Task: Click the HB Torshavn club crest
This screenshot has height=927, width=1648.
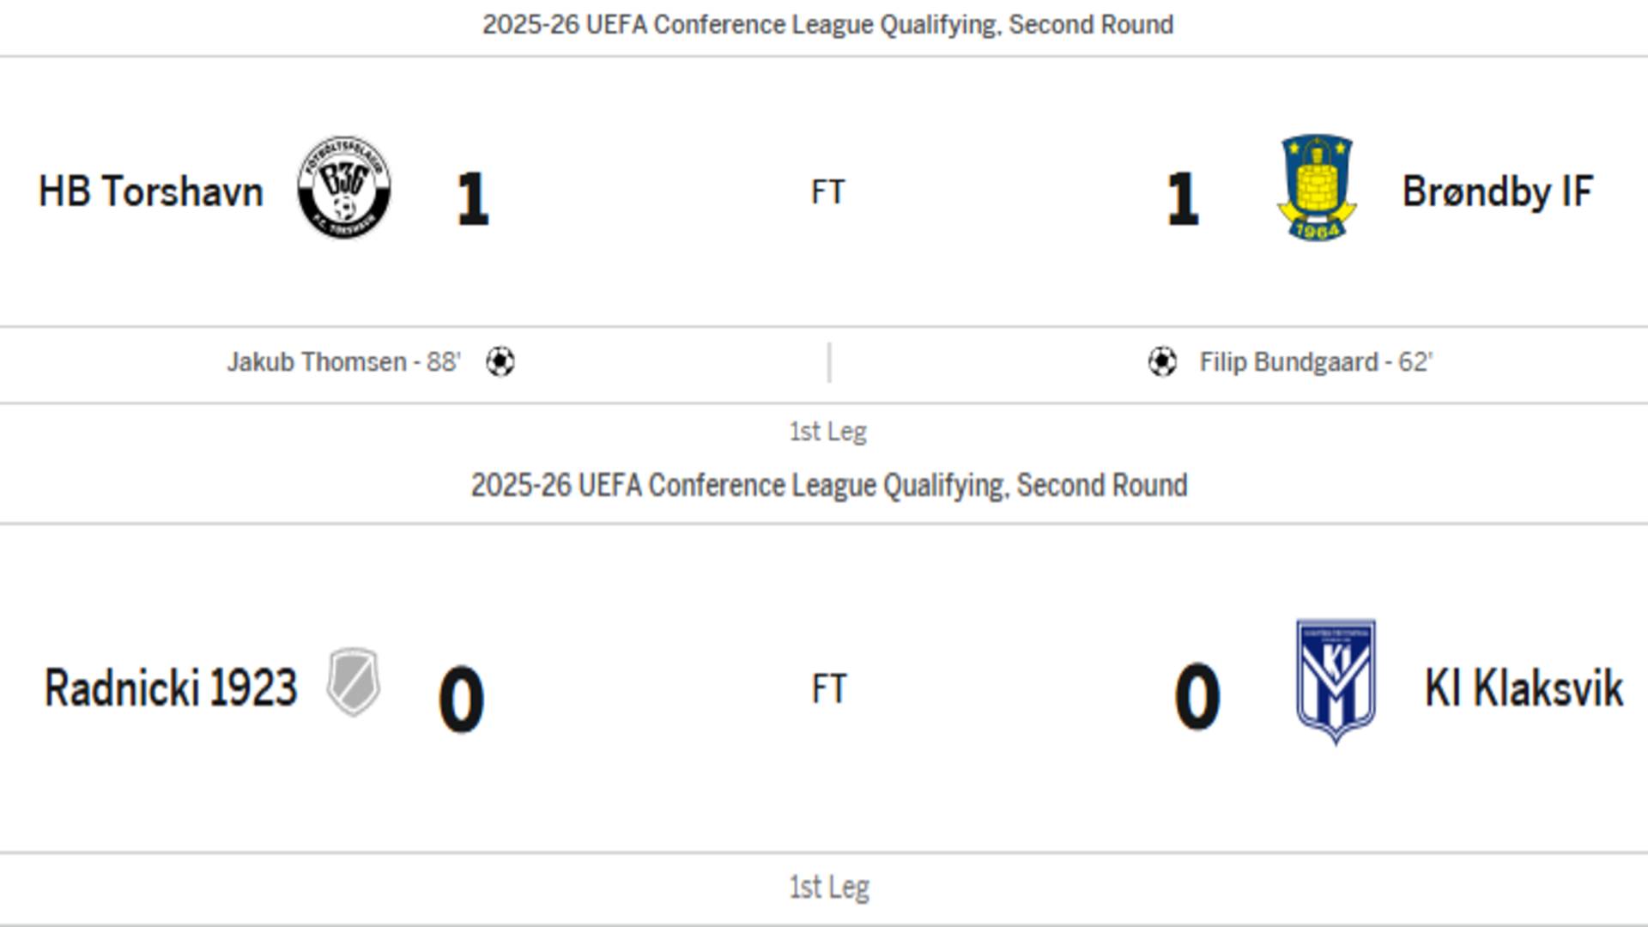Action: click(x=343, y=187)
